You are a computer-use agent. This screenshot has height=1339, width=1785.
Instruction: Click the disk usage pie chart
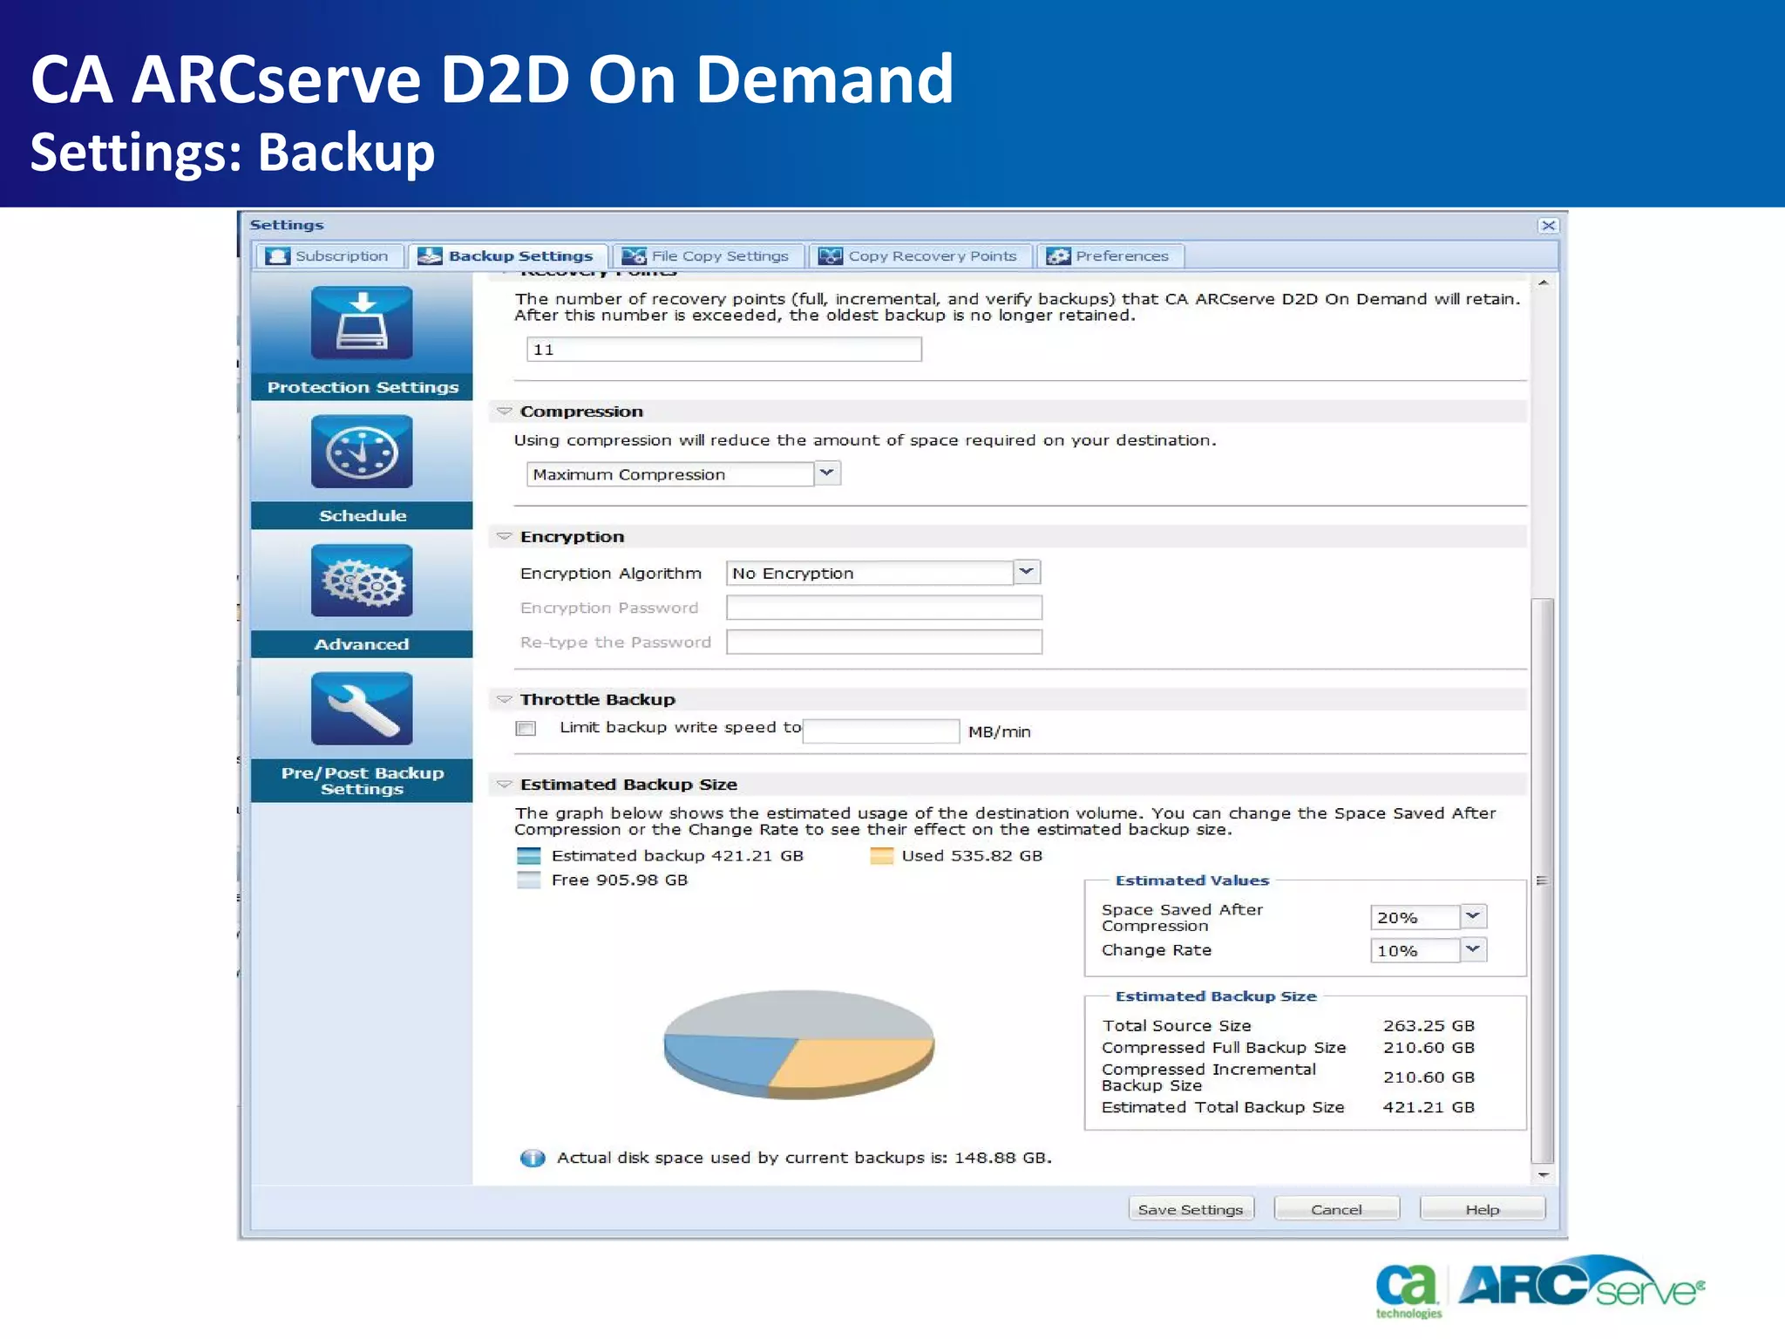[x=798, y=1043]
